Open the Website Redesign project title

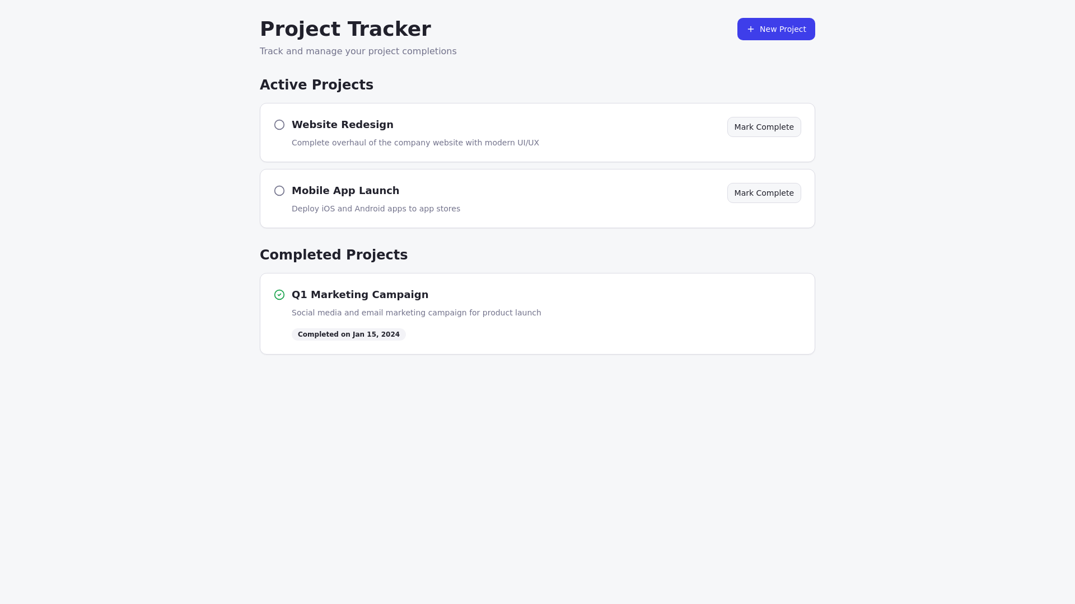click(x=343, y=125)
